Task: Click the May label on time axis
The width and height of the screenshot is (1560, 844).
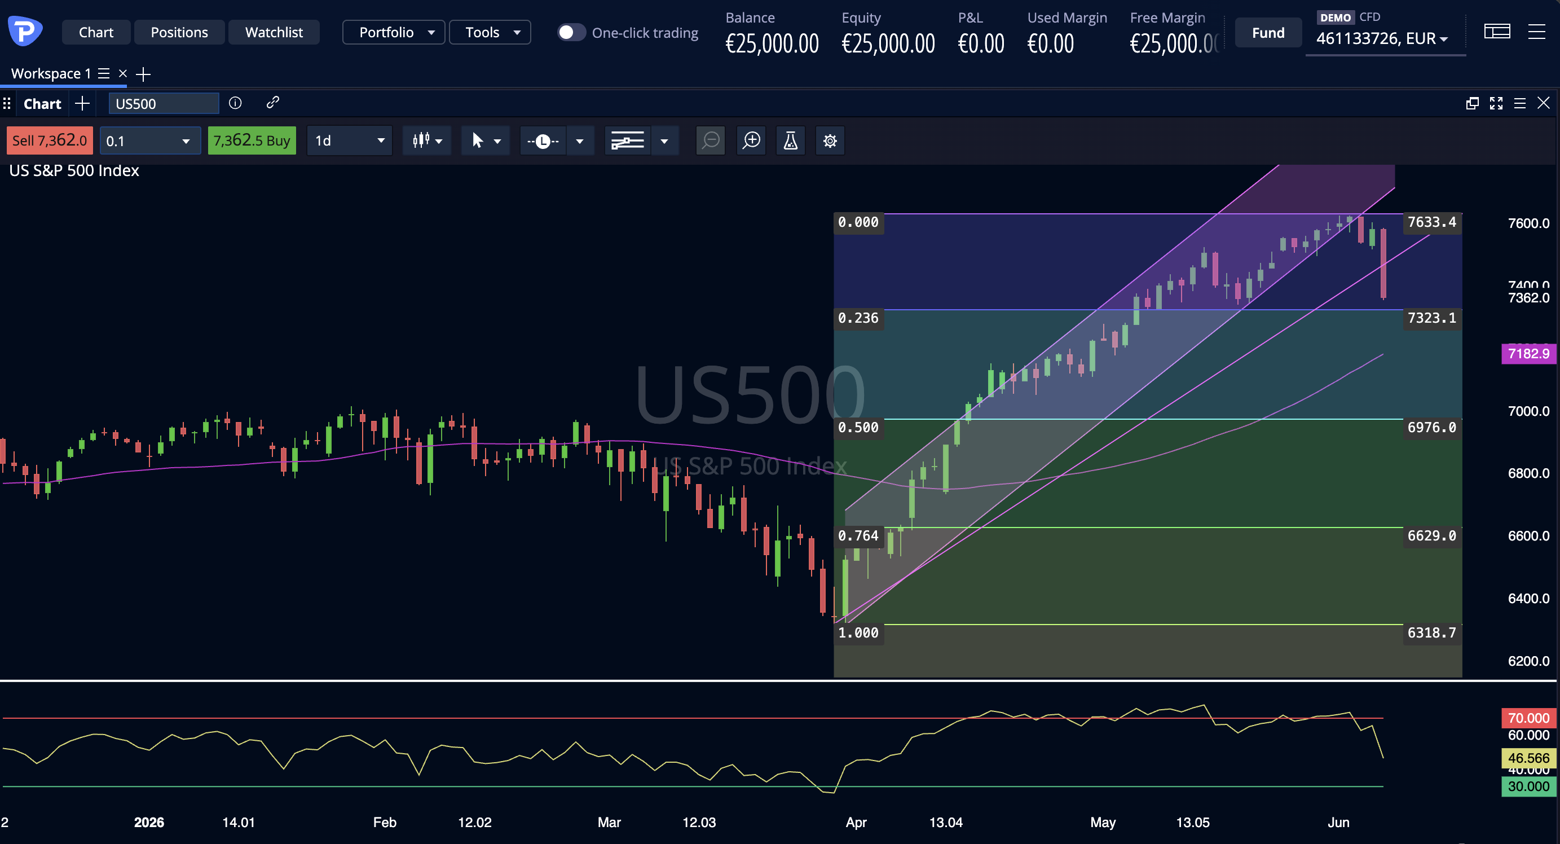Action: (x=1103, y=823)
